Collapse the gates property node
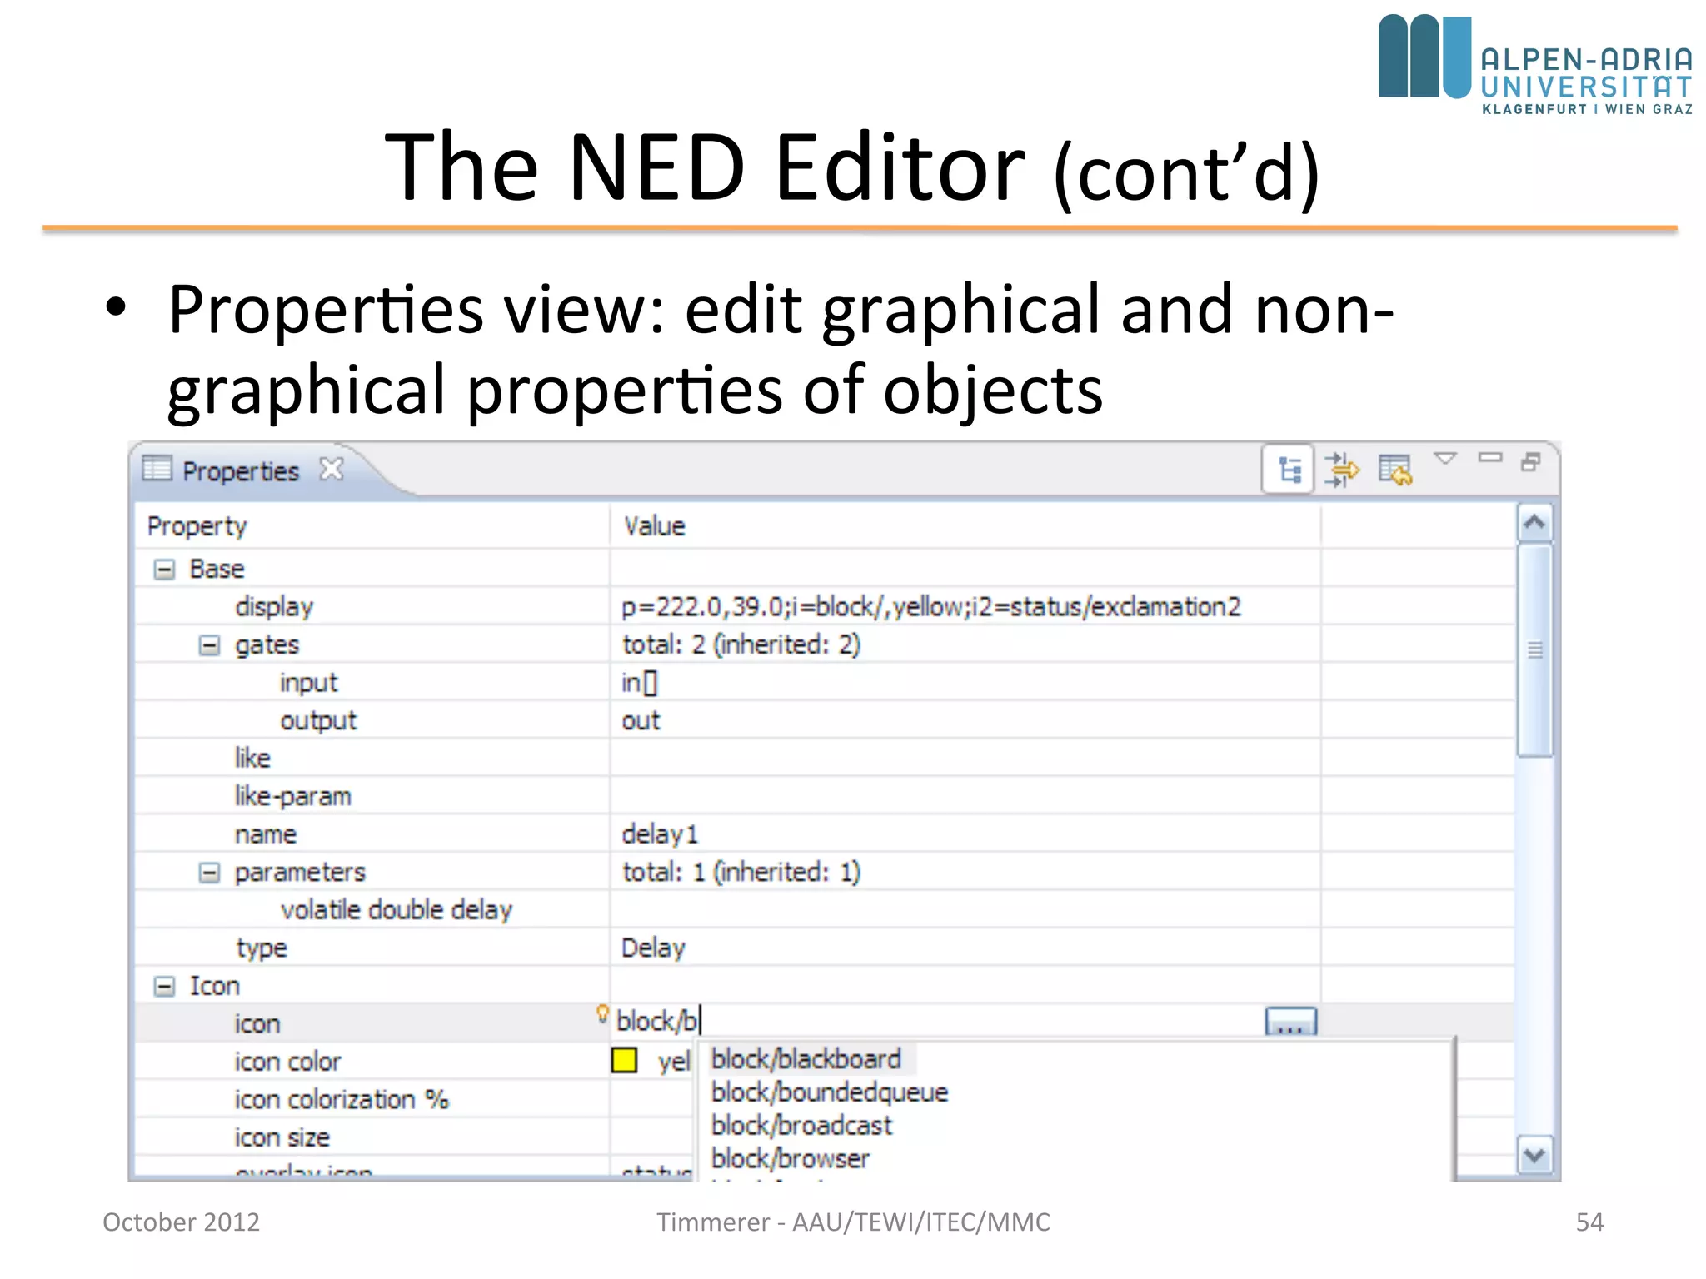Screen dimensions: 1706x1279 [x=210, y=645]
